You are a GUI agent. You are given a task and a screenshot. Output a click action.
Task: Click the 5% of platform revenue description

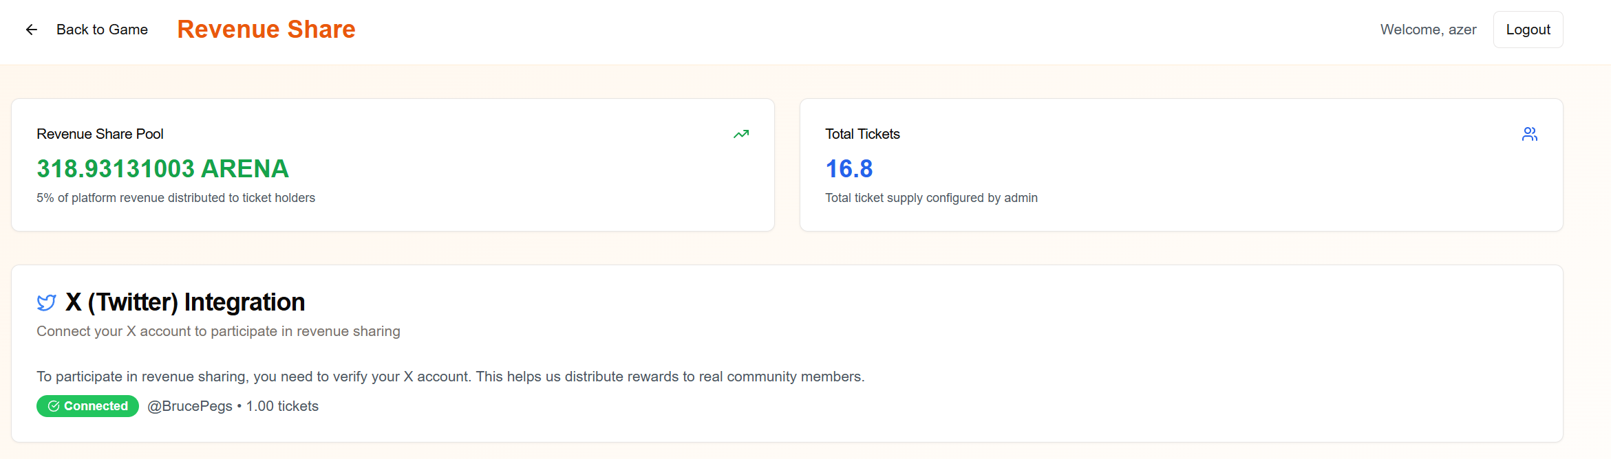(x=175, y=198)
